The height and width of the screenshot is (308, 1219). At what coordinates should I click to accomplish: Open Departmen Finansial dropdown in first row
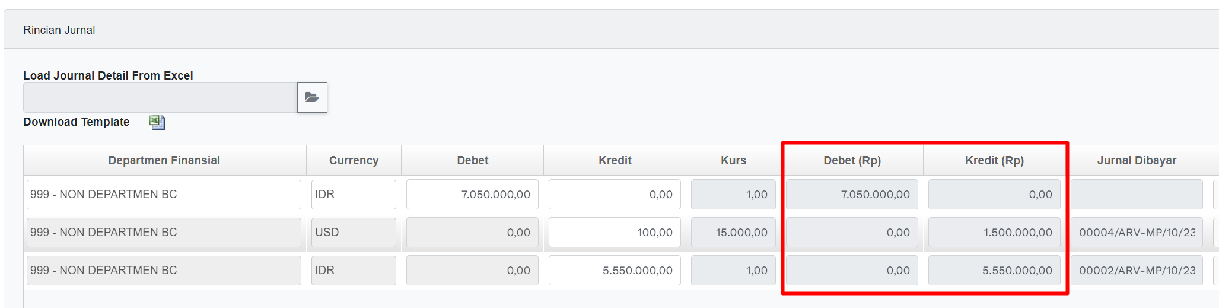164,195
